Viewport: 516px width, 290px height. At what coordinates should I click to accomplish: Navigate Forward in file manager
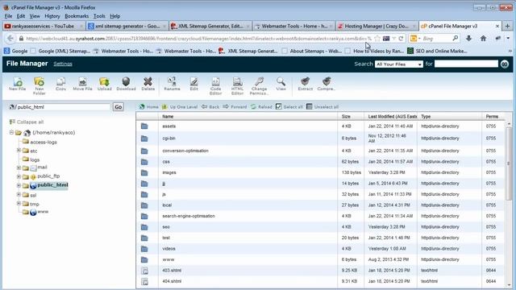pyautogui.click(x=235, y=107)
